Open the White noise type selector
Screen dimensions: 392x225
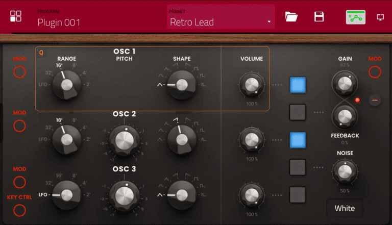[x=345, y=208]
